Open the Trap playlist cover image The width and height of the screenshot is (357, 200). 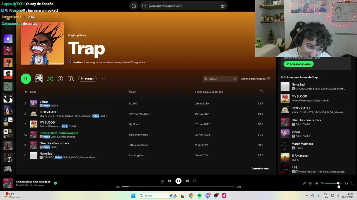tap(42, 43)
